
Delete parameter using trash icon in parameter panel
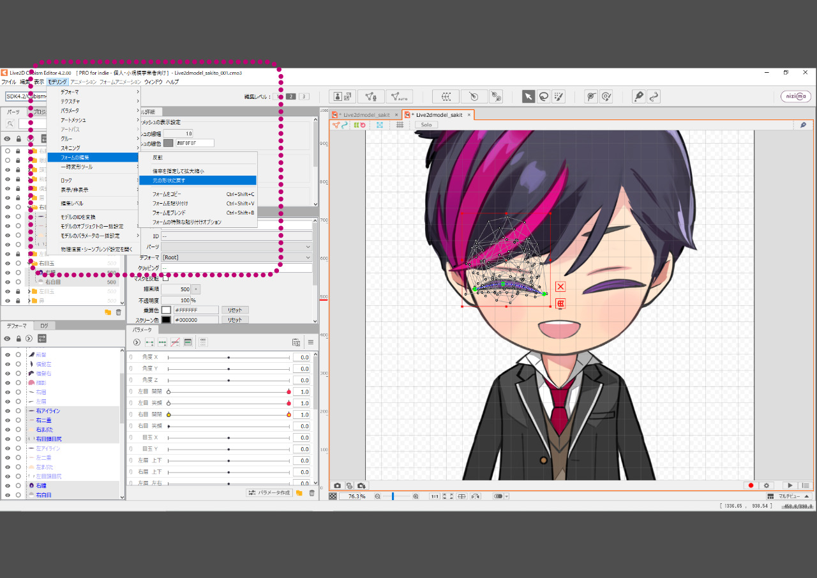311,493
